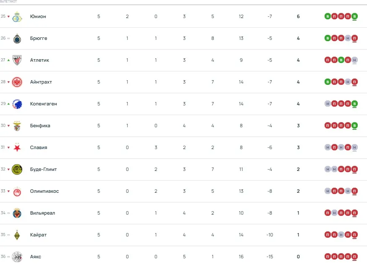Click the green win badge in Benfica's form
This screenshot has height=265, width=367.
(354, 126)
